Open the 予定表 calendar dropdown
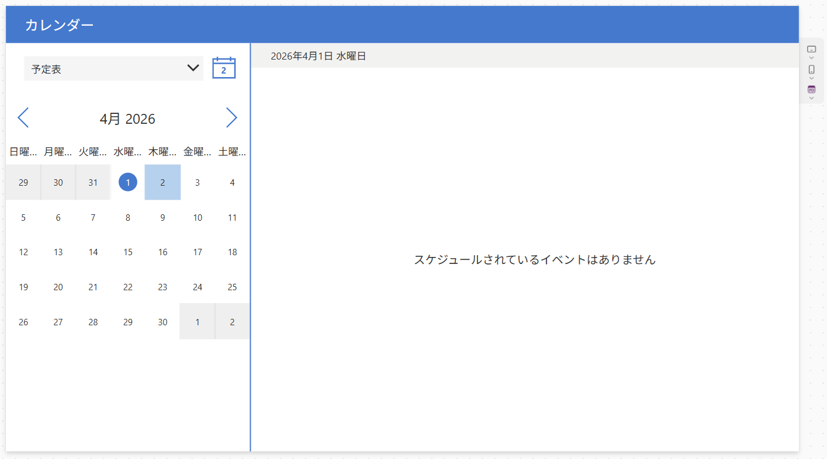Image resolution: width=827 pixels, height=459 pixels. [x=113, y=68]
